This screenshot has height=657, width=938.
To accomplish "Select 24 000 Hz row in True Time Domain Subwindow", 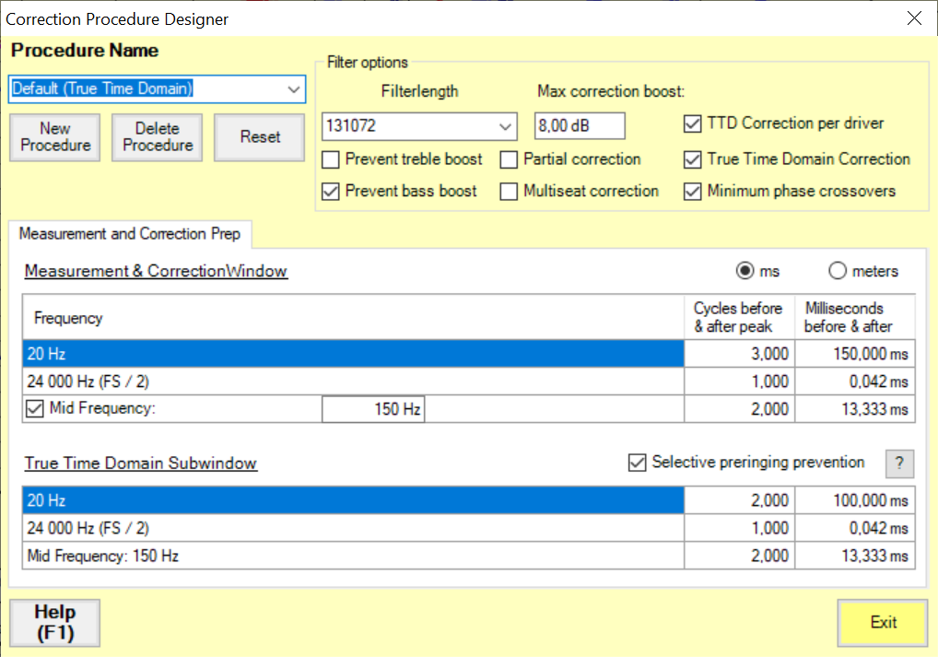I will pyautogui.click(x=353, y=528).
